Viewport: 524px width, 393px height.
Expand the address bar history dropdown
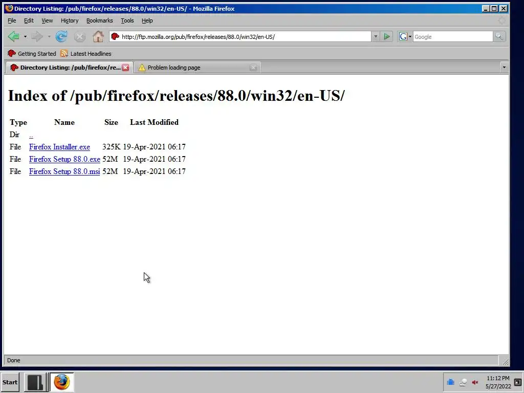pyautogui.click(x=376, y=36)
